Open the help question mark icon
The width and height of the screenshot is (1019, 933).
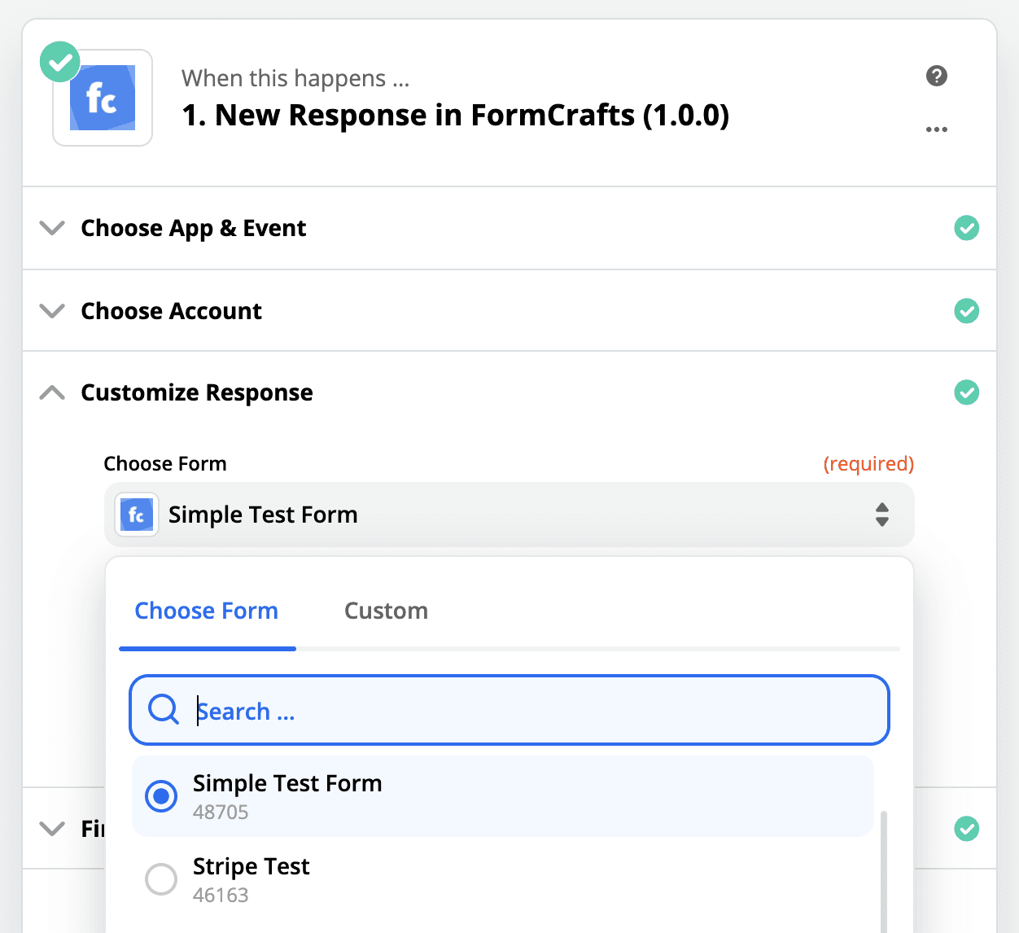[x=937, y=76]
